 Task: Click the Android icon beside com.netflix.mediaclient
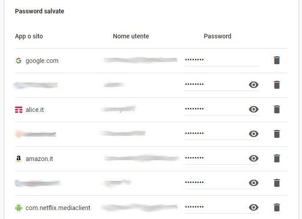(18, 207)
